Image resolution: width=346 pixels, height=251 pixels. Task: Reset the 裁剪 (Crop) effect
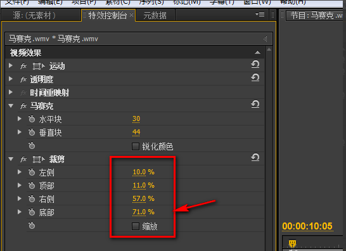click(x=255, y=157)
